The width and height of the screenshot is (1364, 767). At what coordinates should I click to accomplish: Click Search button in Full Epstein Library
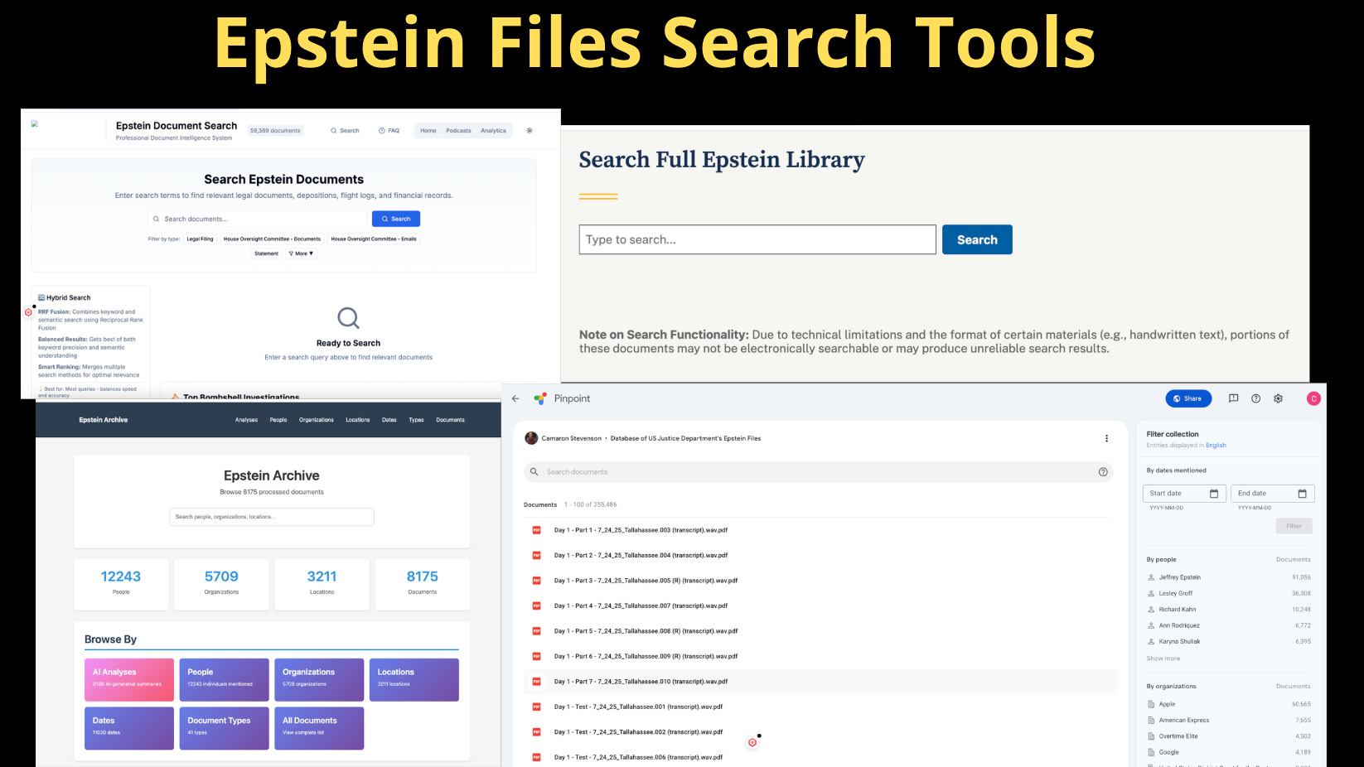[x=977, y=239]
